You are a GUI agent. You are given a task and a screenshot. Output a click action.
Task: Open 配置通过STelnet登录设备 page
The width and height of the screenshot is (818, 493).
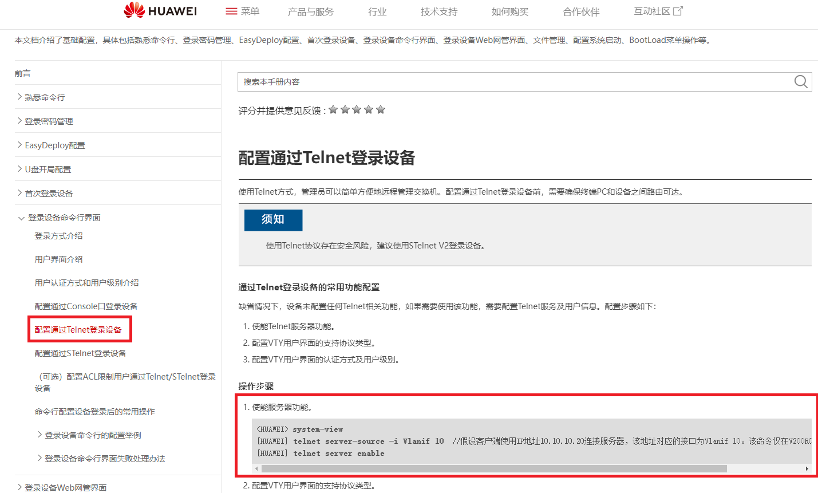(80, 353)
